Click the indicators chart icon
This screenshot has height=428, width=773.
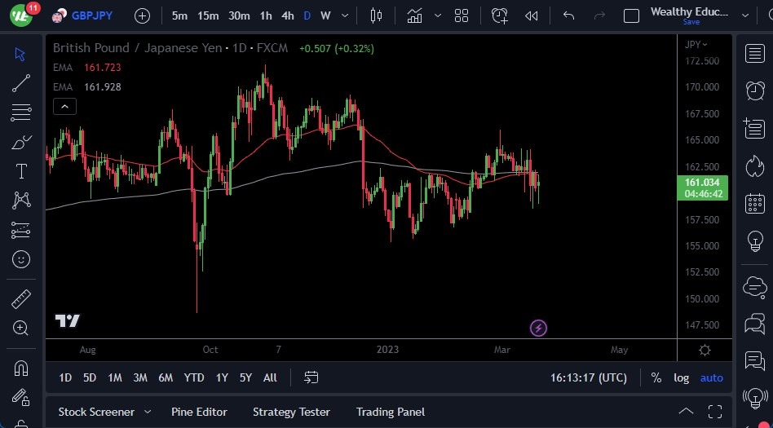(x=415, y=15)
